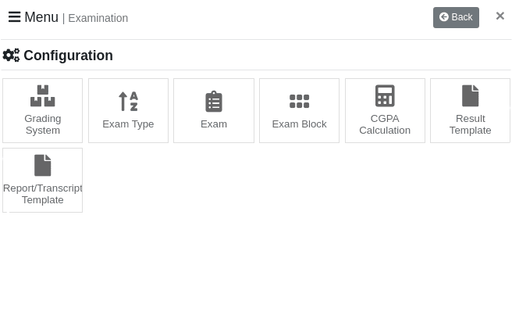512x319 pixels.
Task: Click the Result Template document icon
Action: pyautogui.click(x=470, y=96)
